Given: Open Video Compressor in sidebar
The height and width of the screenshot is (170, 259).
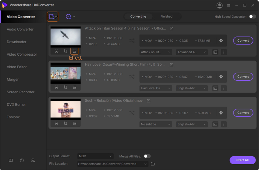Looking at the screenshot, I should pyautogui.click(x=22, y=54).
